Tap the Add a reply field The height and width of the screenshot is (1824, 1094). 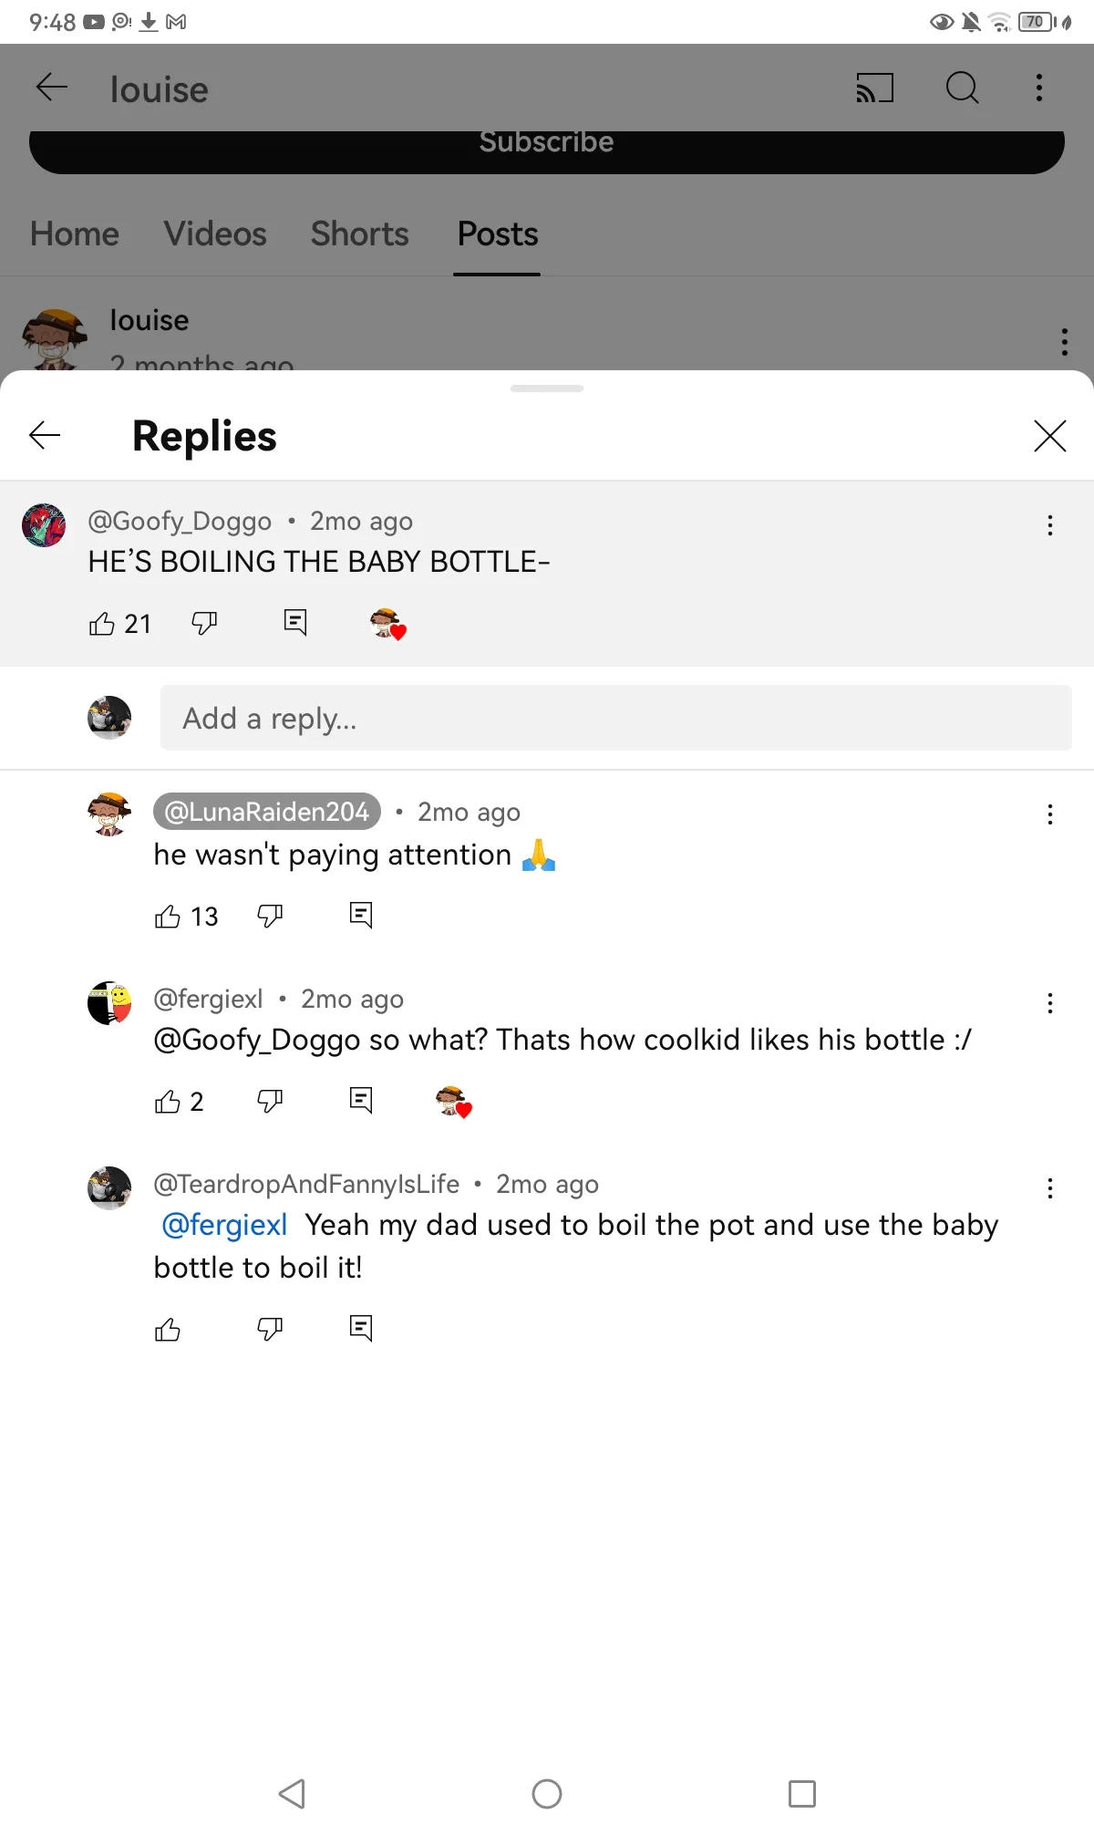[x=615, y=719]
